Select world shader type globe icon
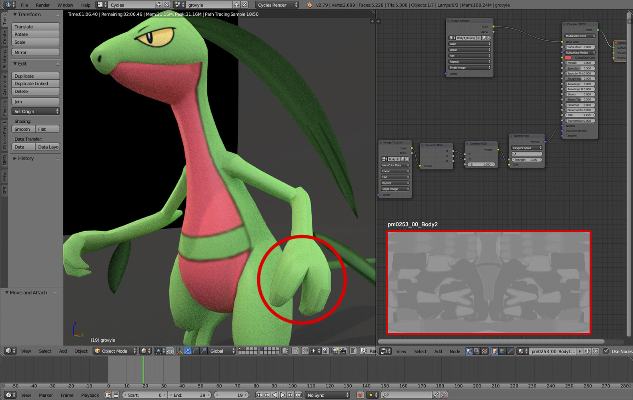633x400 pixels. [502, 351]
